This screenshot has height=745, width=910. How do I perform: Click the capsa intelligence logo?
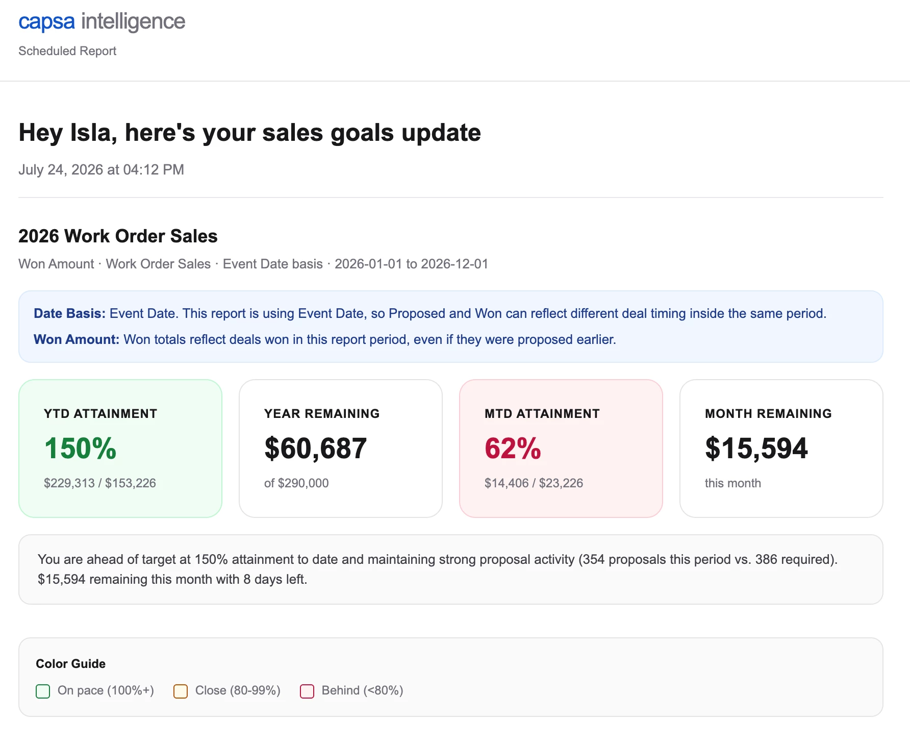click(102, 22)
